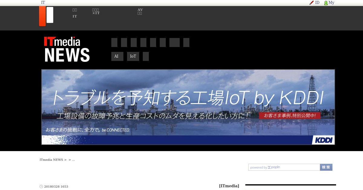Follow the ITmedia NEWS breadcrumb link
Screen dimensions: 363x190
click(x=51, y=160)
